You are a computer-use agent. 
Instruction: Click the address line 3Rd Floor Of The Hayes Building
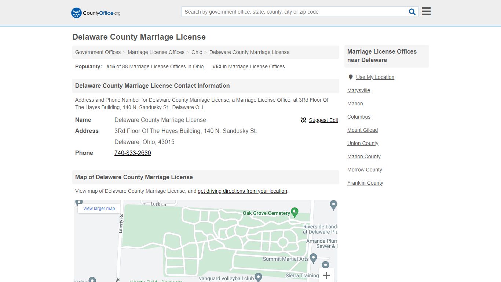[186, 131]
